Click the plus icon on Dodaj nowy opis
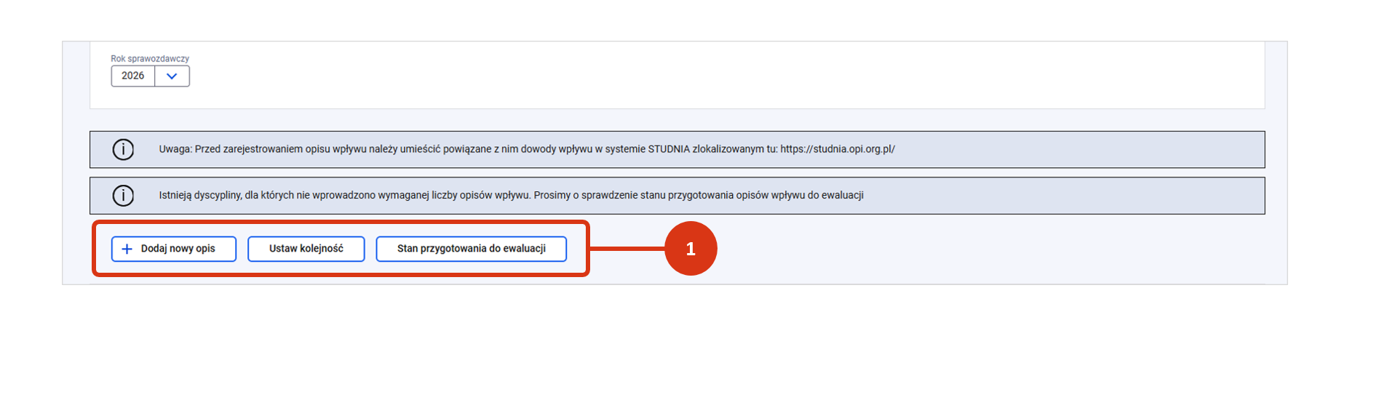The image size is (1395, 400). (x=127, y=249)
